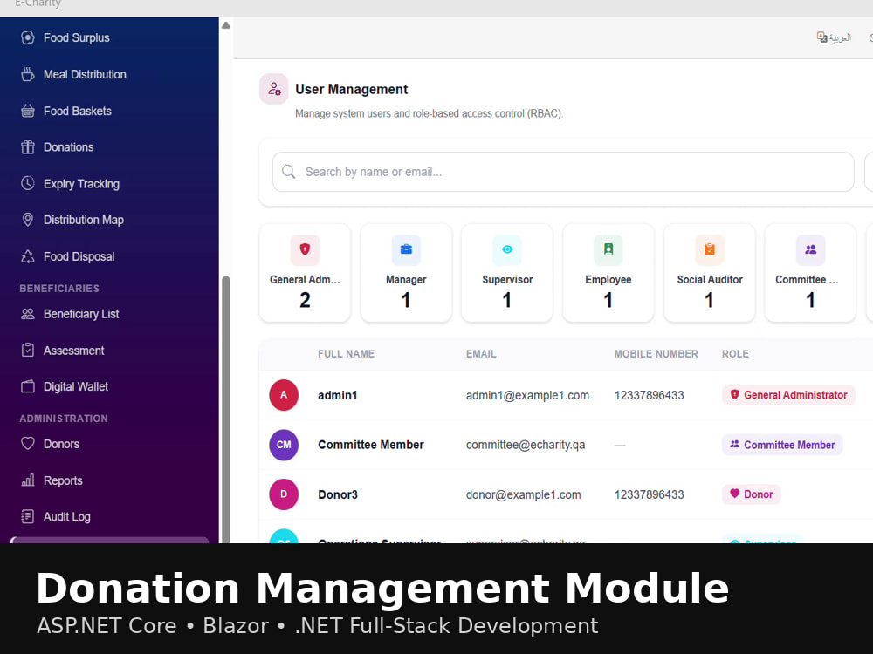Click the Manager briefcase icon
This screenshot has height=654, width=873.
tap(407, 249)
